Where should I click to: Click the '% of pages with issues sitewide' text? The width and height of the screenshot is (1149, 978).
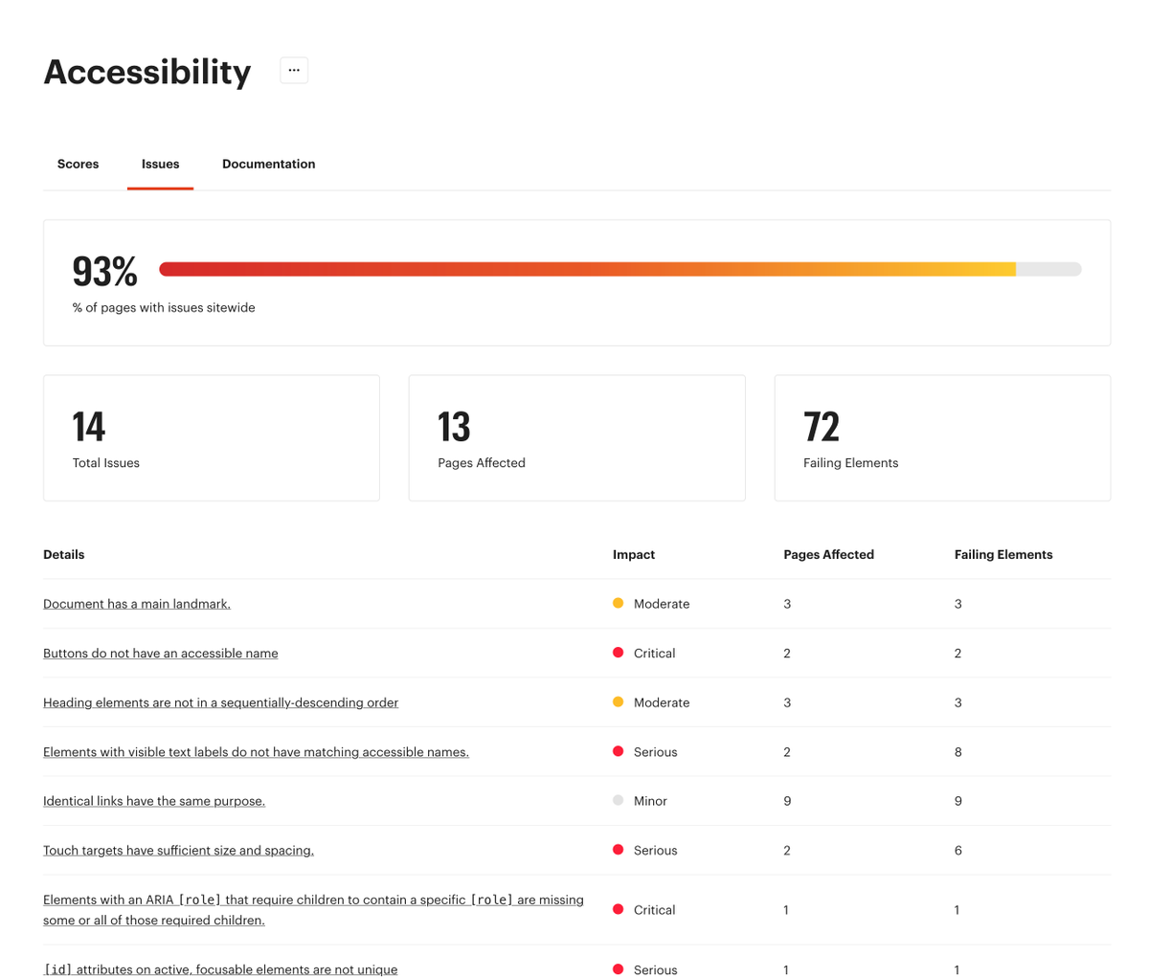coord(164,308)
